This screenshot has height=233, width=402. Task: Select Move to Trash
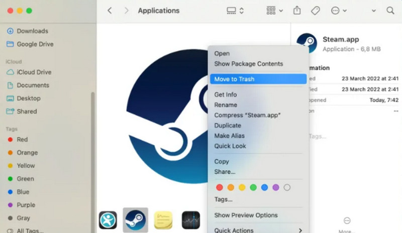(258, 79)
